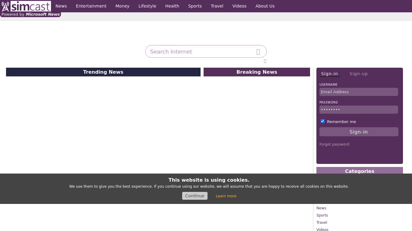Viewport: 412px width, 231px height.
Task: Open the Learn more cookies link
Action: coord(226,196)
